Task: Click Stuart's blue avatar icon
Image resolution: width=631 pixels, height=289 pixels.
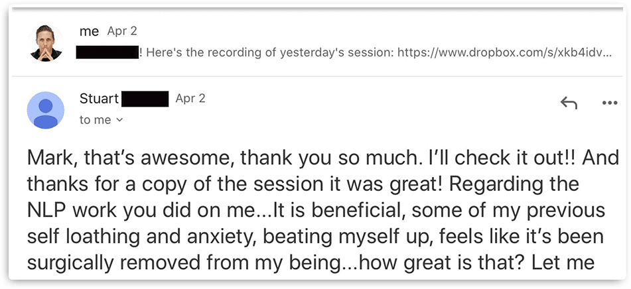Action: tap(46, 109)
